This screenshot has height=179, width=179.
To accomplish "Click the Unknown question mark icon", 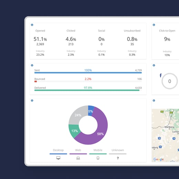I will coord(118,158).
